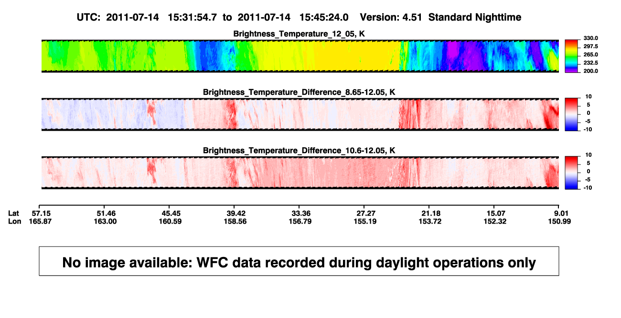Viewport: 621px width, 318px height.
Task: Click the 'Brightness_Temperature_Difference_10.6-12.05, K' title
Action: click(x=299, y=150)
